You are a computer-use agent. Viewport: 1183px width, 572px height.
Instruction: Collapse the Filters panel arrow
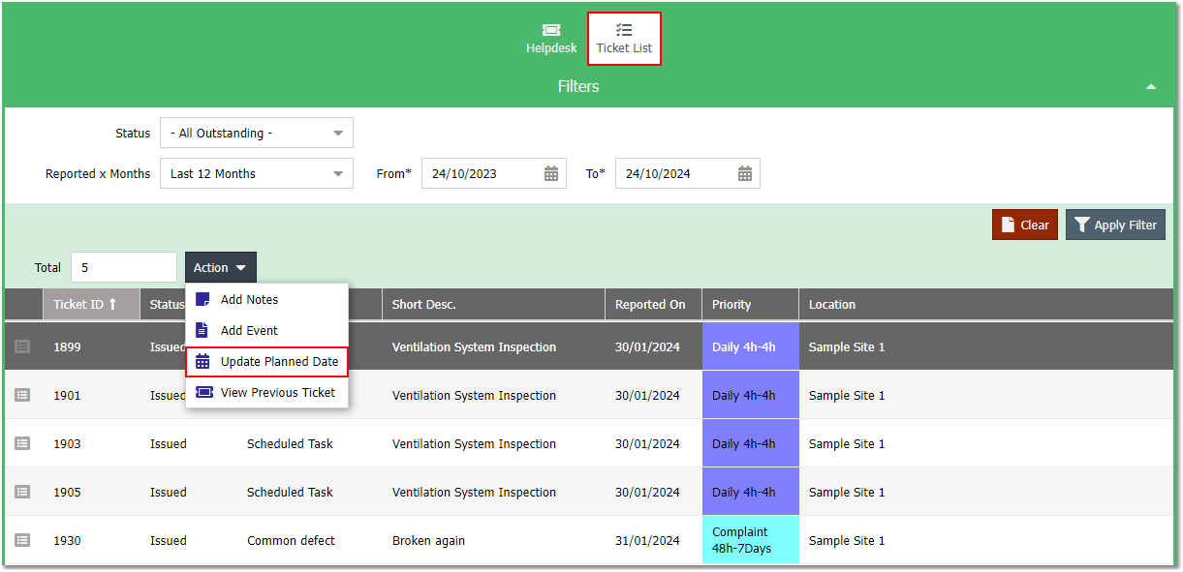coord(1151,87)
